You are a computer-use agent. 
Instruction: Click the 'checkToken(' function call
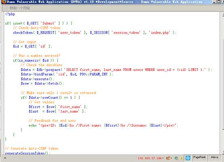point(24,33)
